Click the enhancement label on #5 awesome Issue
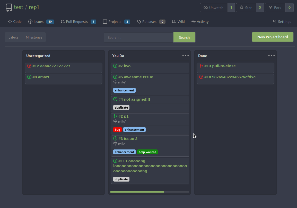This screenshot has height=208, width=297. (125, 90)
